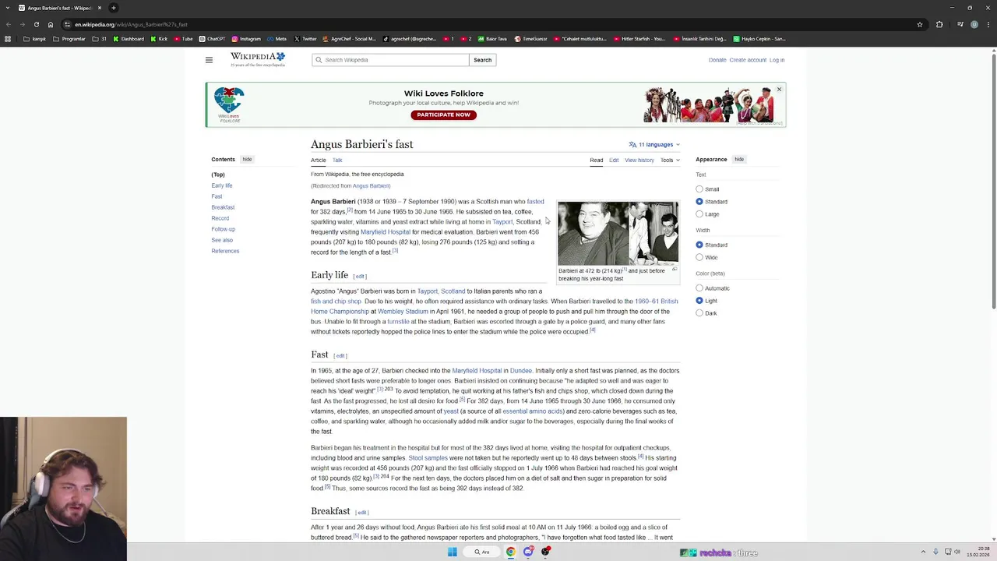Image resolution: width=997 pixels, height=561 pixels.
Task: Show hidden system tray icons
Action: (x=923, y=552)
